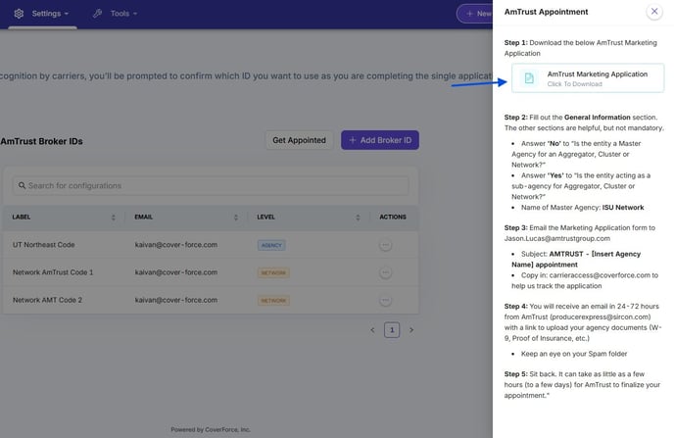The width and height of the screenshot is (674, 438).
Task: Sort by LABEL column arrows
Action: [114, 218]
